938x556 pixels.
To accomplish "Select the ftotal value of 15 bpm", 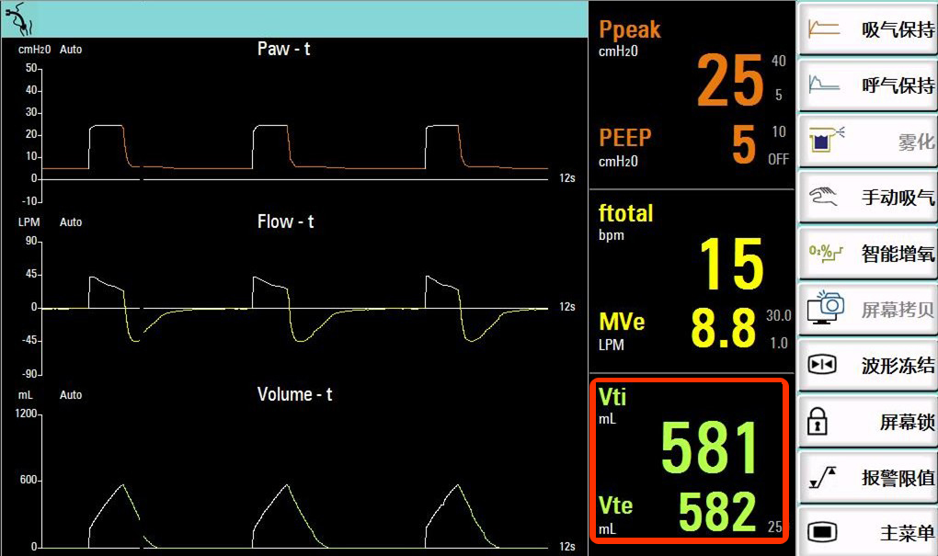I will tap(731, 266).
